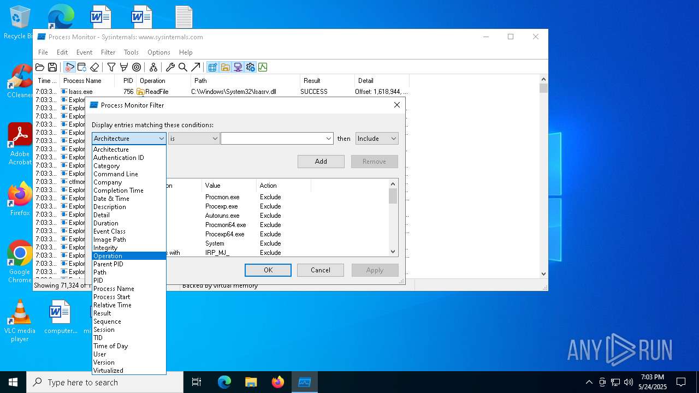Click the Save toolbar icon
699x393 pixels.
[52, 67]
